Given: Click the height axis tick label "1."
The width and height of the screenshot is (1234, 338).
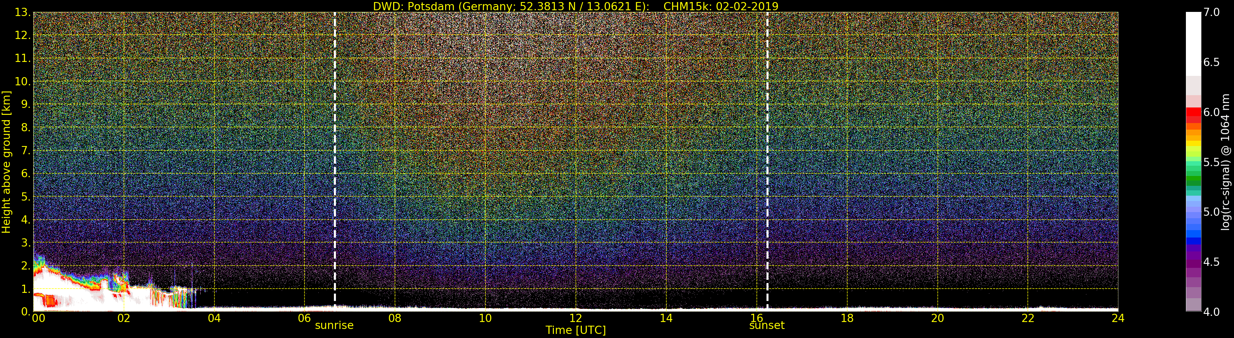Looking at the screenshot, I should tap(26, 288).
